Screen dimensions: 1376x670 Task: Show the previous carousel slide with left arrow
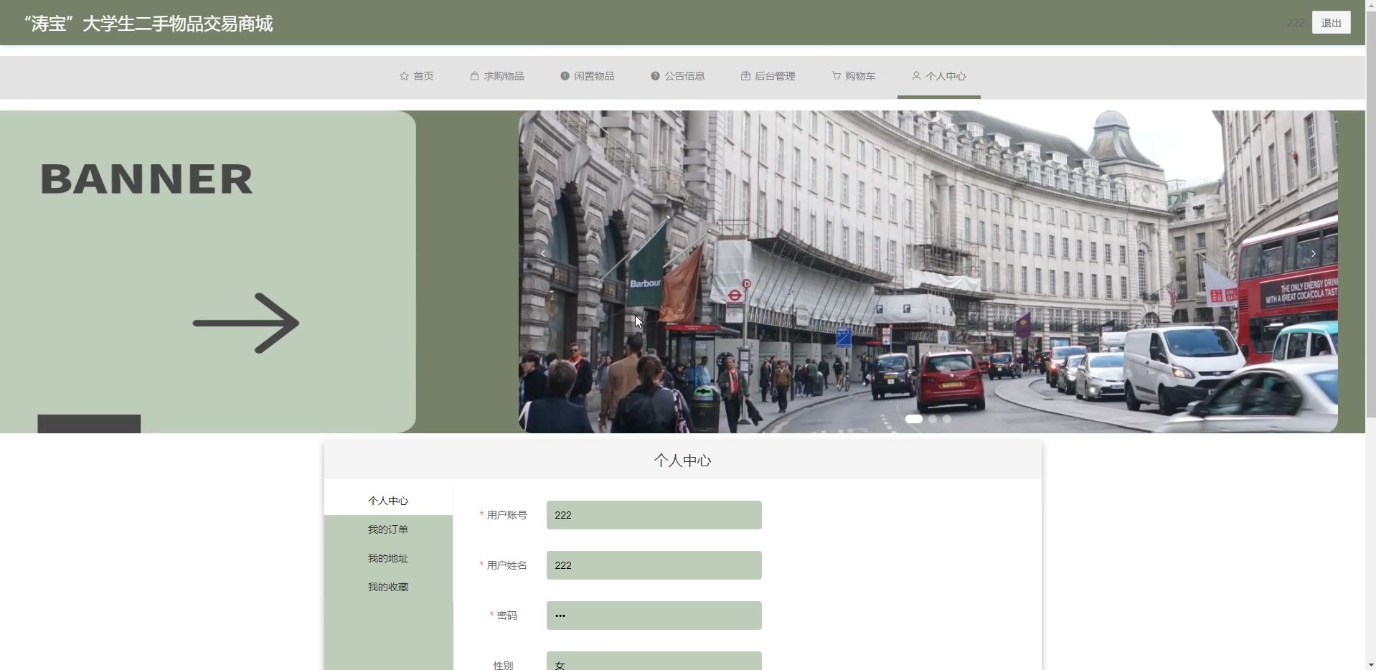[543, 253]
